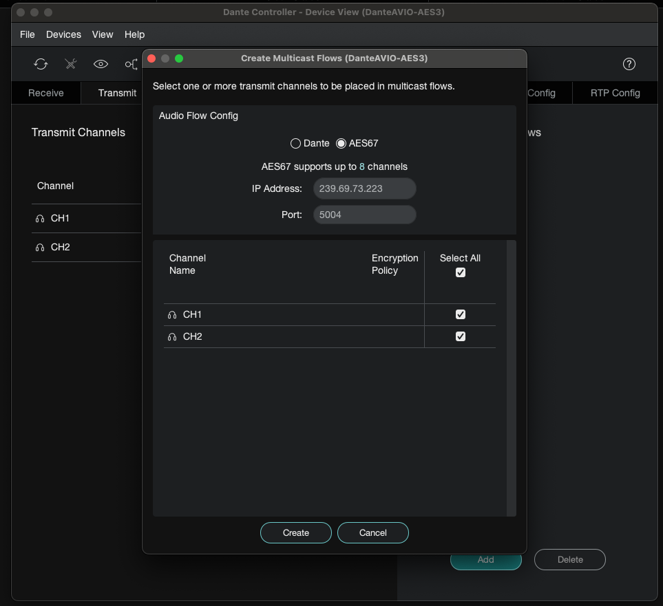The width and height of the screenshot is (663, 606).
Task: Select the AES67 radio button
Action: [341, 144]
